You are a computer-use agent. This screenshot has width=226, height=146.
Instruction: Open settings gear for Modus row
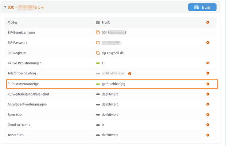(208, 23)
